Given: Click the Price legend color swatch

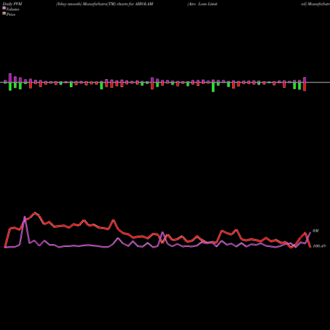Looking at the screenshot, I should point(4,14).
